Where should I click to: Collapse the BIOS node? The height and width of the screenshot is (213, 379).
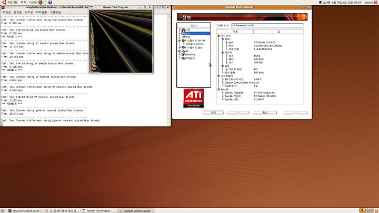click(x=223, y=39)
